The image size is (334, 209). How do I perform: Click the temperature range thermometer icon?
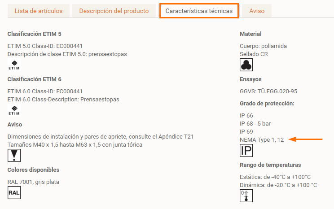(x=246, y=196)
